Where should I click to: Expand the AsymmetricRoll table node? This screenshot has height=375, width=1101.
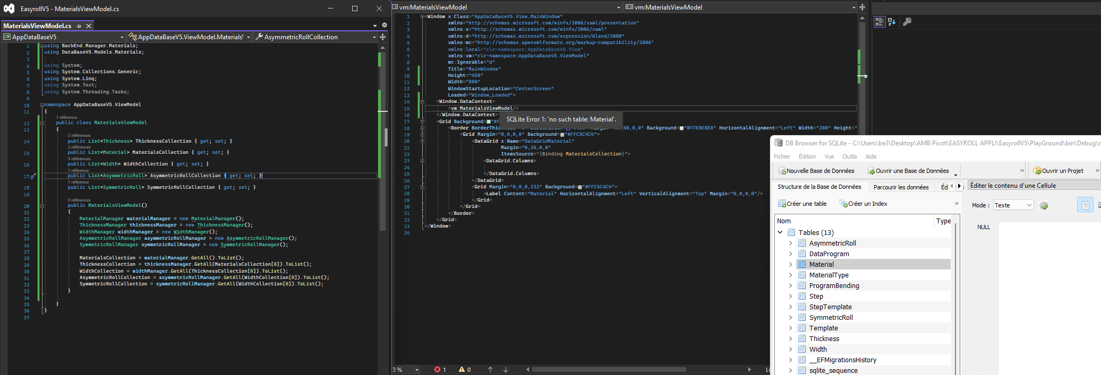point(790,243)
